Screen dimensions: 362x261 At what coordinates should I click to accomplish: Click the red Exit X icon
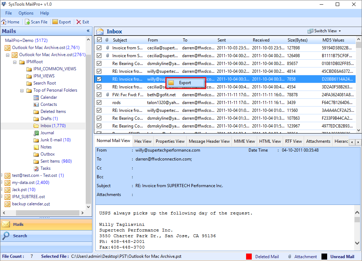click(79, 22)
